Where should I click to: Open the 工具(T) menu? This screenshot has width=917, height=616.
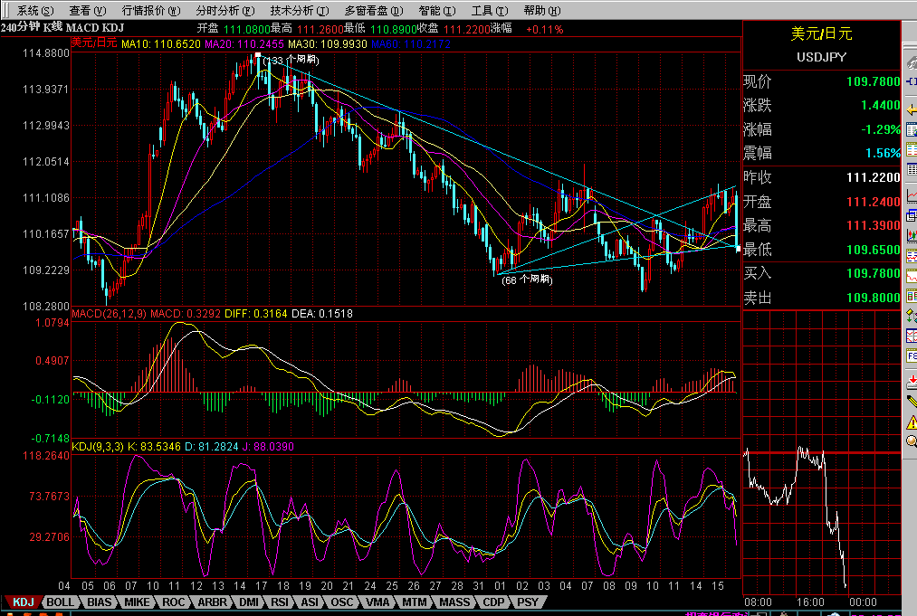(490, 11)
